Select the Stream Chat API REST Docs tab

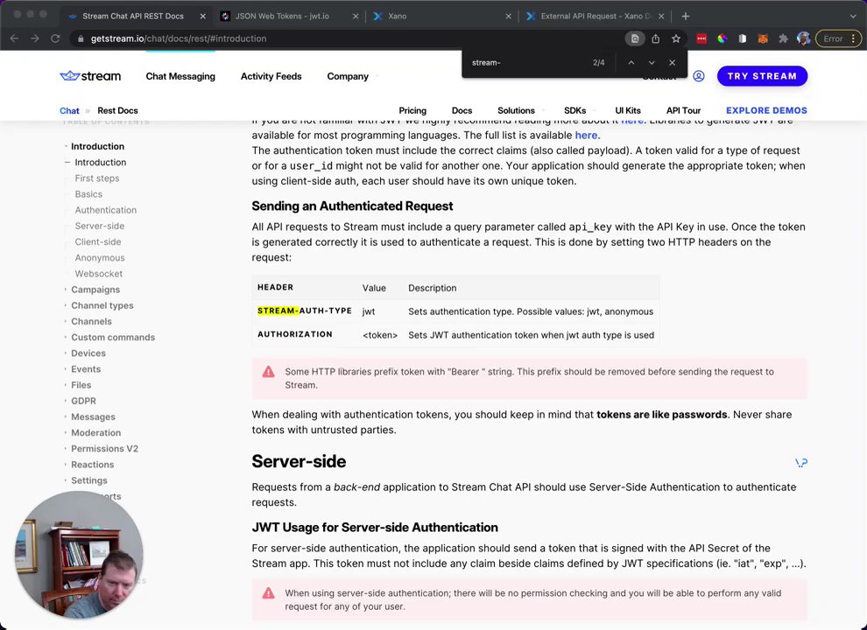133,16
